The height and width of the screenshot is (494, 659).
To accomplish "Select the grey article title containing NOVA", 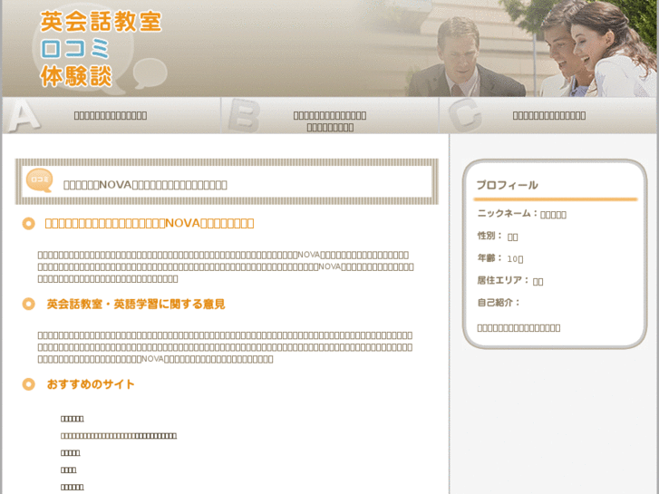I will [x=145, y=185].
